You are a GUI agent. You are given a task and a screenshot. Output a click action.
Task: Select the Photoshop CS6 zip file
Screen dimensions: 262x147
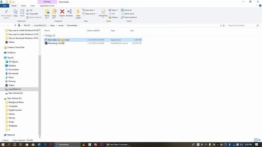click(93, 43)
